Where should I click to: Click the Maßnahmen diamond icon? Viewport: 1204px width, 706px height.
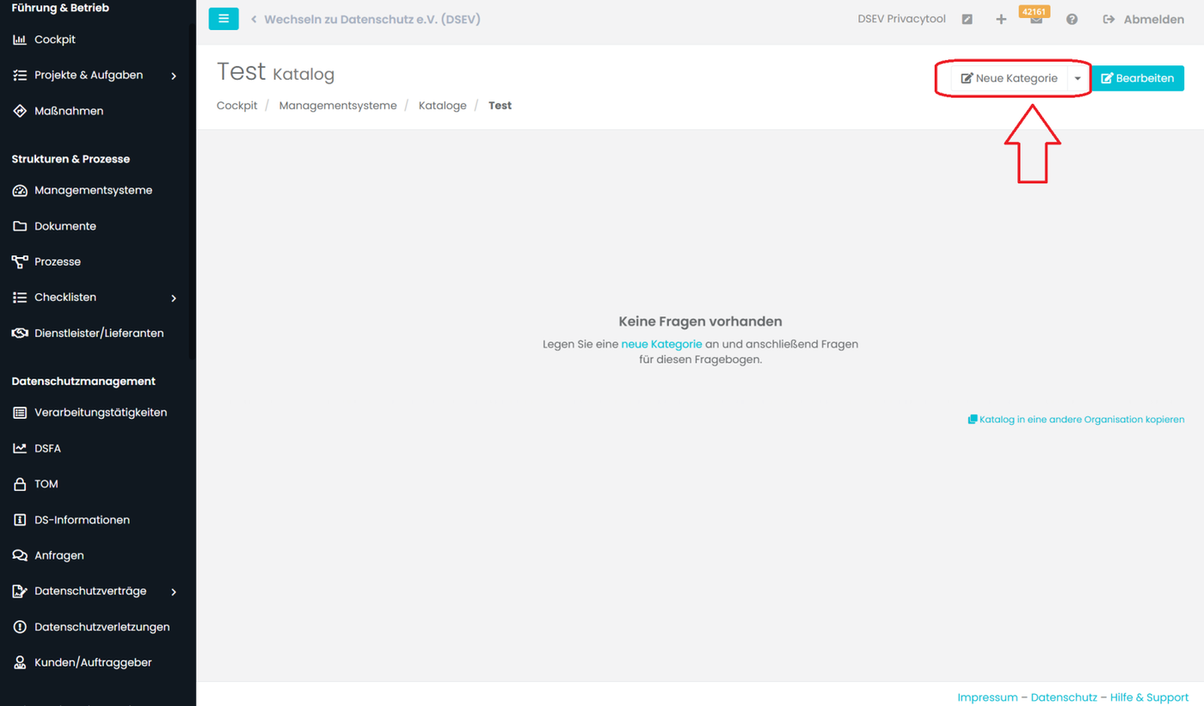(x=20, y=111)
